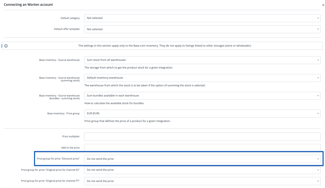
Task: Expand the Base inventory Price group dropdown
Action: (202, 113)
